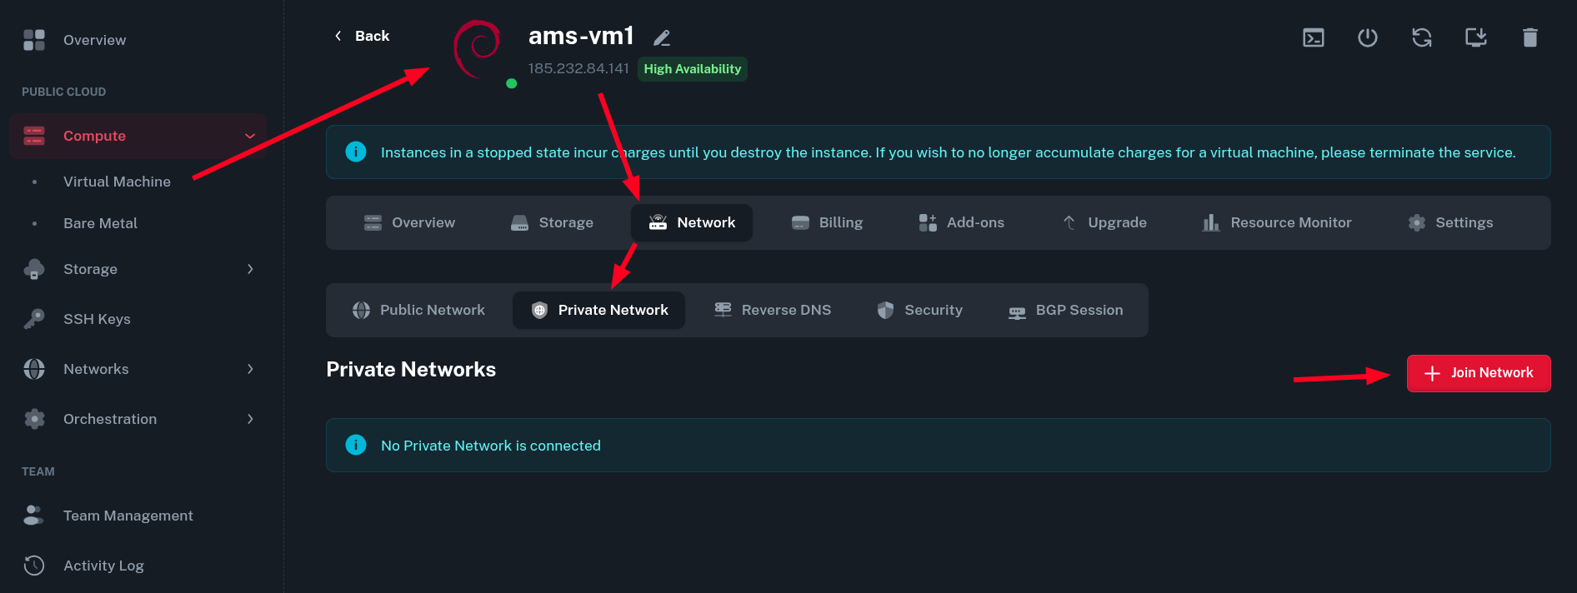This screenshot has width=1577, height=593.
Task: Open the Resource Monitor tab
Action: [1277, 222]
